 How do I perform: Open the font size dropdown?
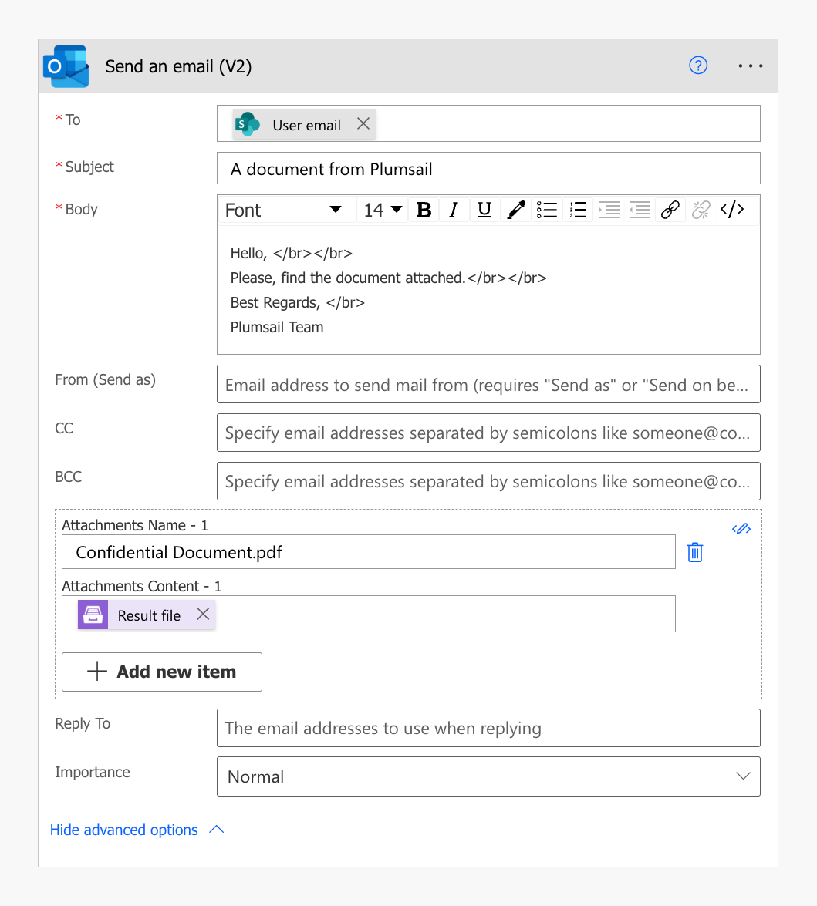click(382, 209)
